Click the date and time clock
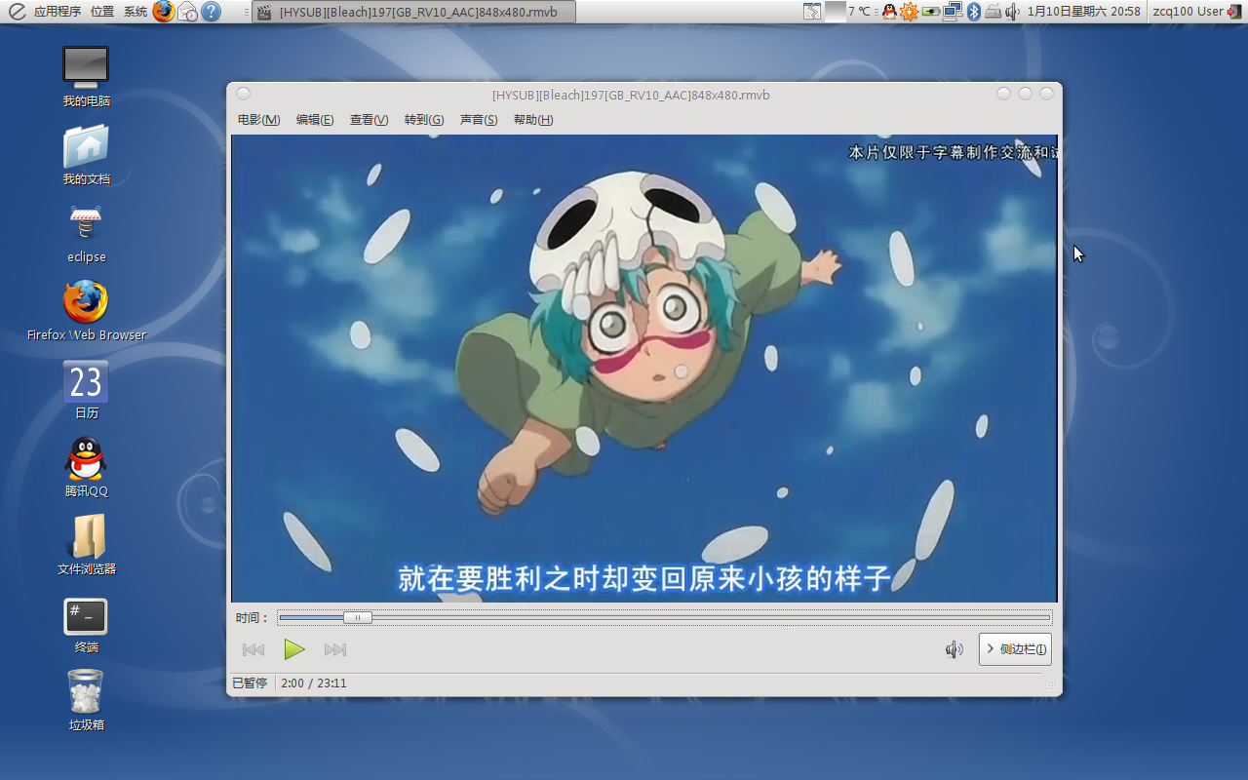This screenshot has height=780, width=1248. point(1083,12)
